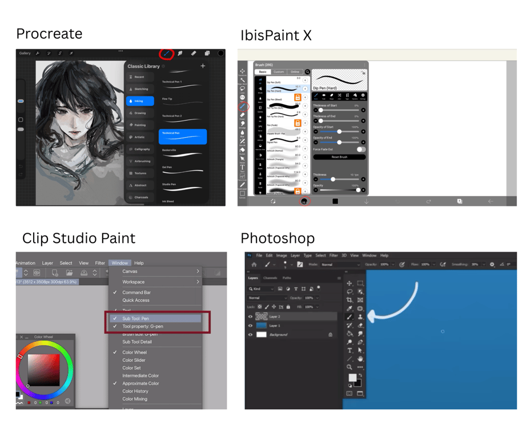The image size is (526, 439).
Task: Select the ibisPaint Transform tool
Action: point(242,71)
